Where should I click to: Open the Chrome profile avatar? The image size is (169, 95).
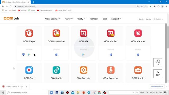coord(162,6)
